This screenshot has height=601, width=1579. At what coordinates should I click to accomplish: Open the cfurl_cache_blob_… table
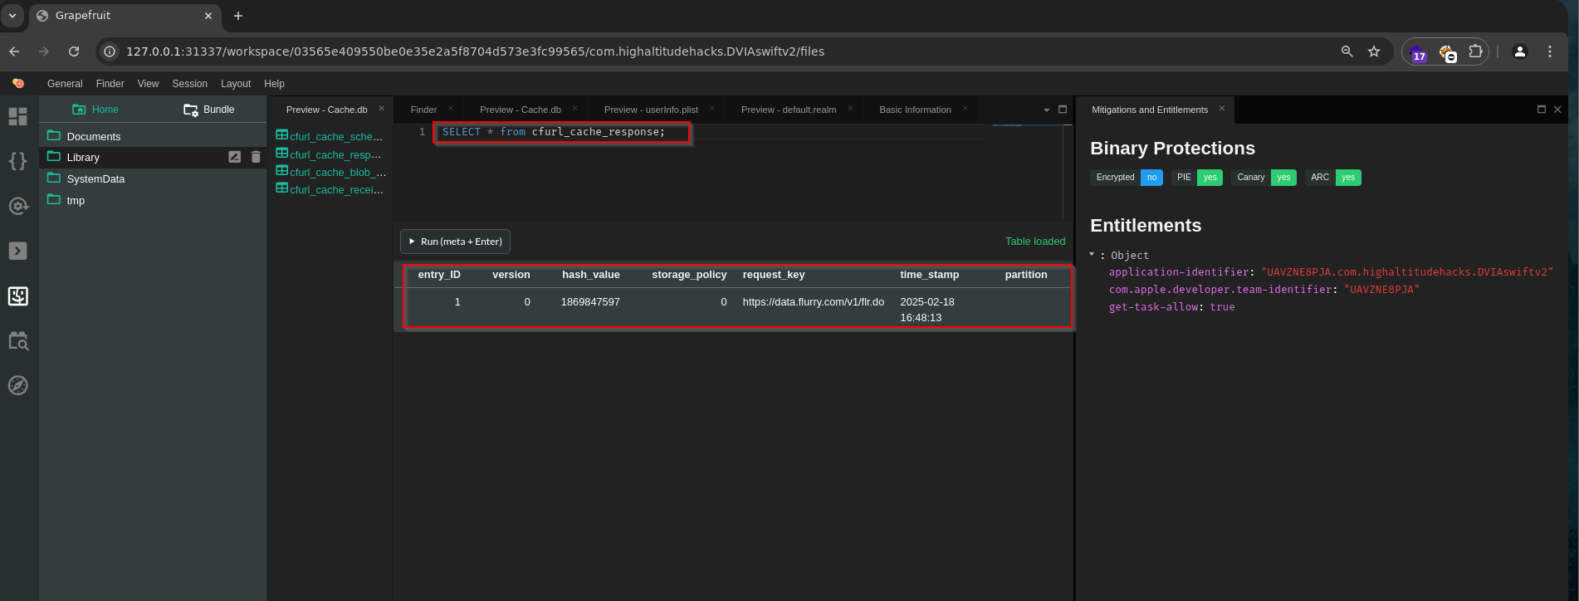point(331,172)
